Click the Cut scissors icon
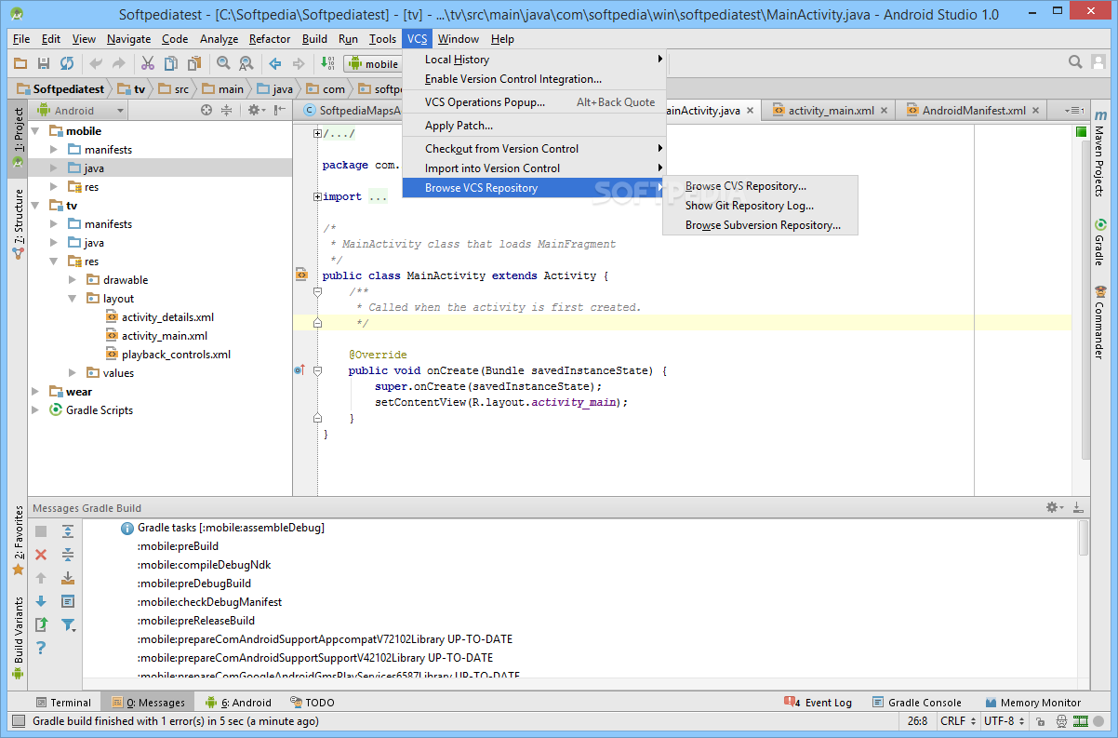Screen dimensions: 1118x738 point(147,63)
